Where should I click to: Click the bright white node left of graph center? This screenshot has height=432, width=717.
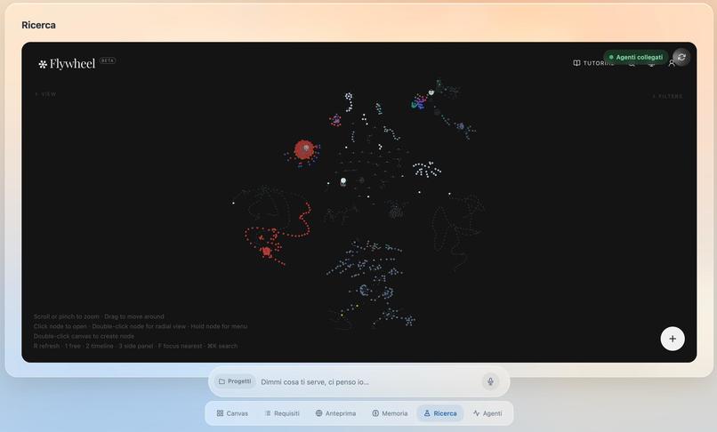[x=343, y=181]
